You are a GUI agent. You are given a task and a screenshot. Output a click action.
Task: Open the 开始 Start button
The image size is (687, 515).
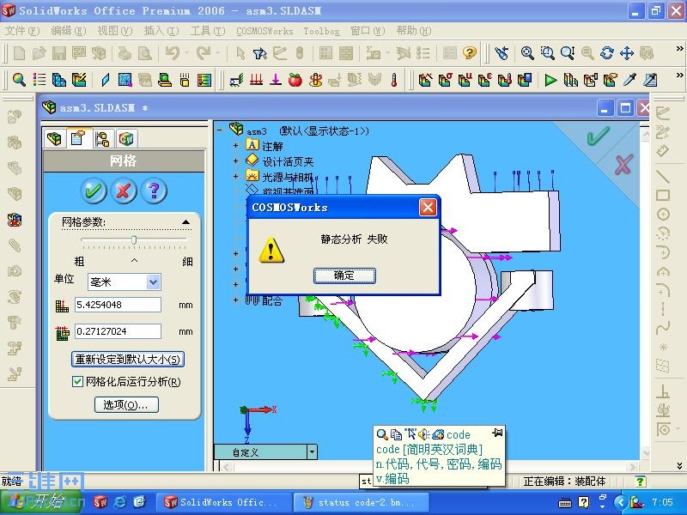[43, 501]
